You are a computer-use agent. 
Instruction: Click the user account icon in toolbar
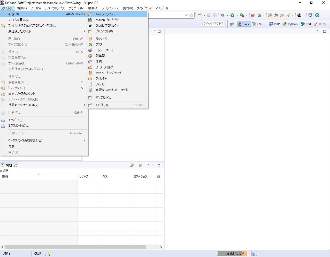pos(299,15)
